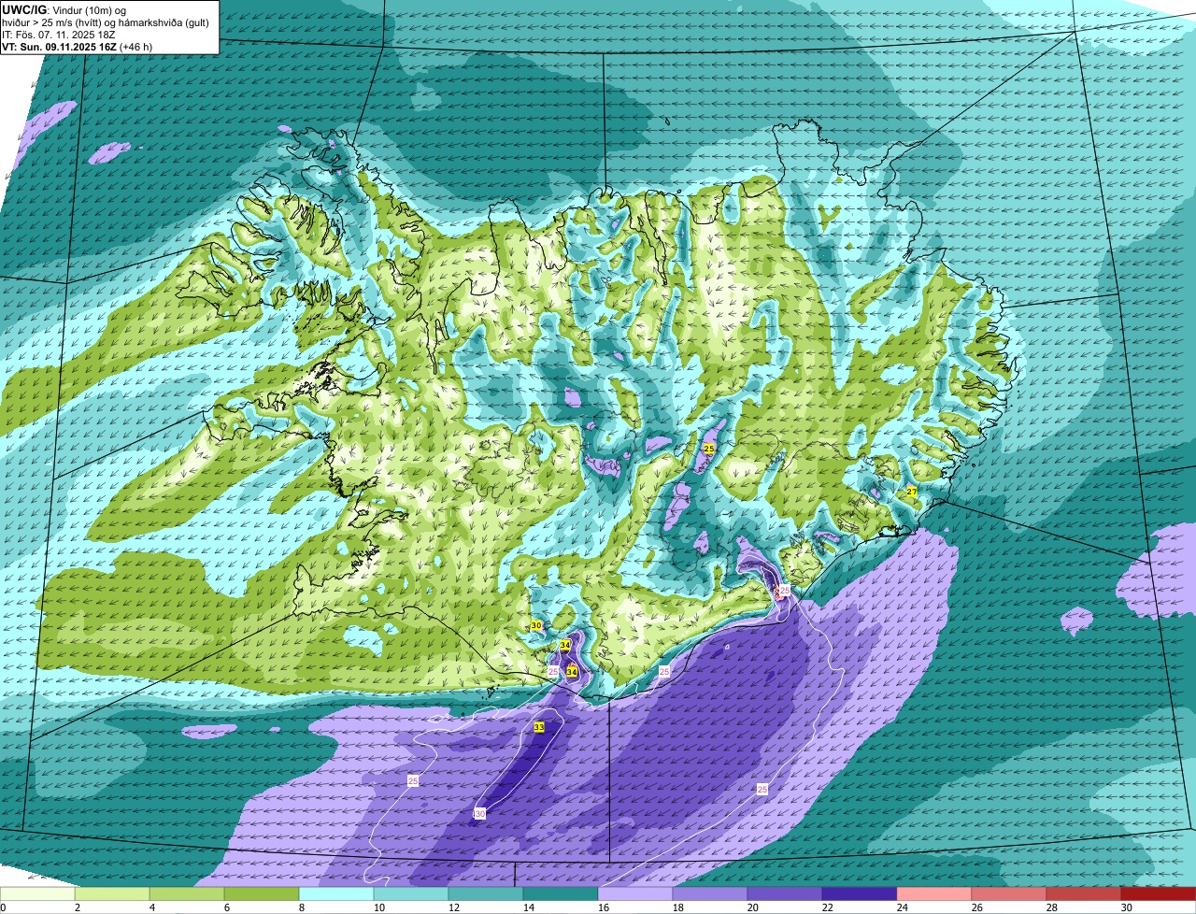Screen dimensions: 1196x914
Task: Click the pale 0–2 m/s legend swatch
Action: 37,894
